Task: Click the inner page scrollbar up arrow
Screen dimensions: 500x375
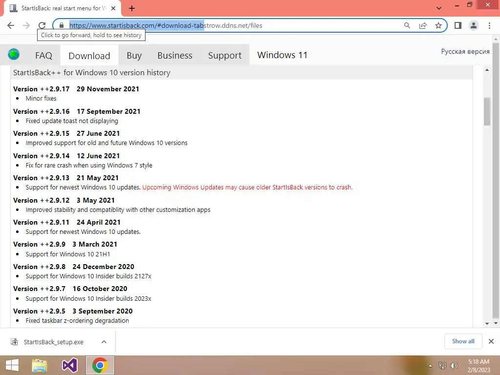Action: pyautogui.click(x=487, y=70)
